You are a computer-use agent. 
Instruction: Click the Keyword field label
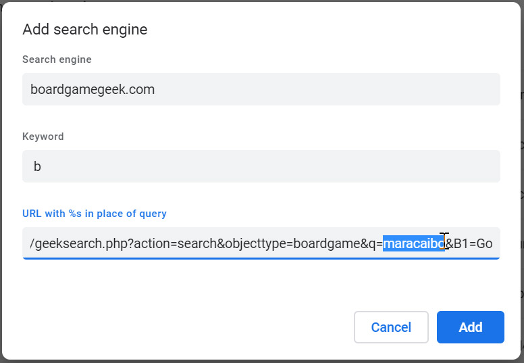[x=43, y=136]
